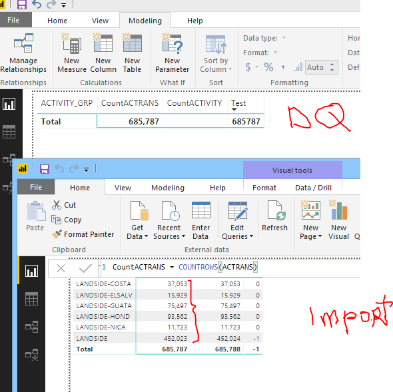This screenshot has width=393, height=392.
Task: Sort by Test column header
Action: pyautogui.click(x=238, y=103)
